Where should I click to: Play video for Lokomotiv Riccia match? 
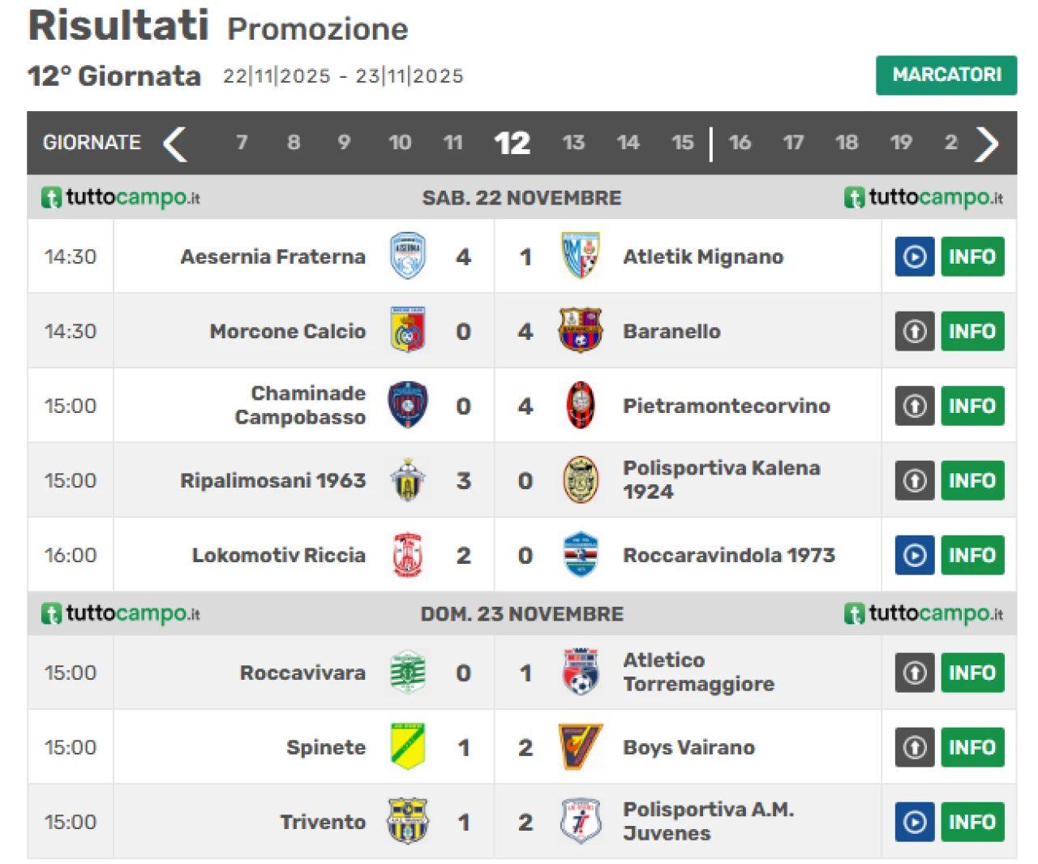915,555
